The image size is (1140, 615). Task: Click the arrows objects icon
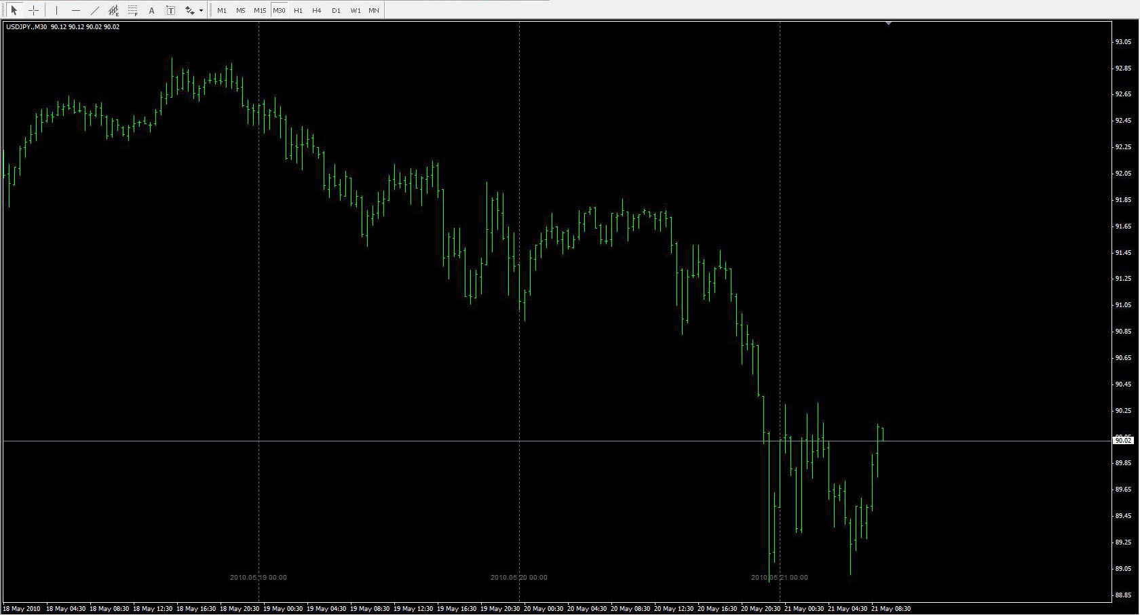pos(190,10)
